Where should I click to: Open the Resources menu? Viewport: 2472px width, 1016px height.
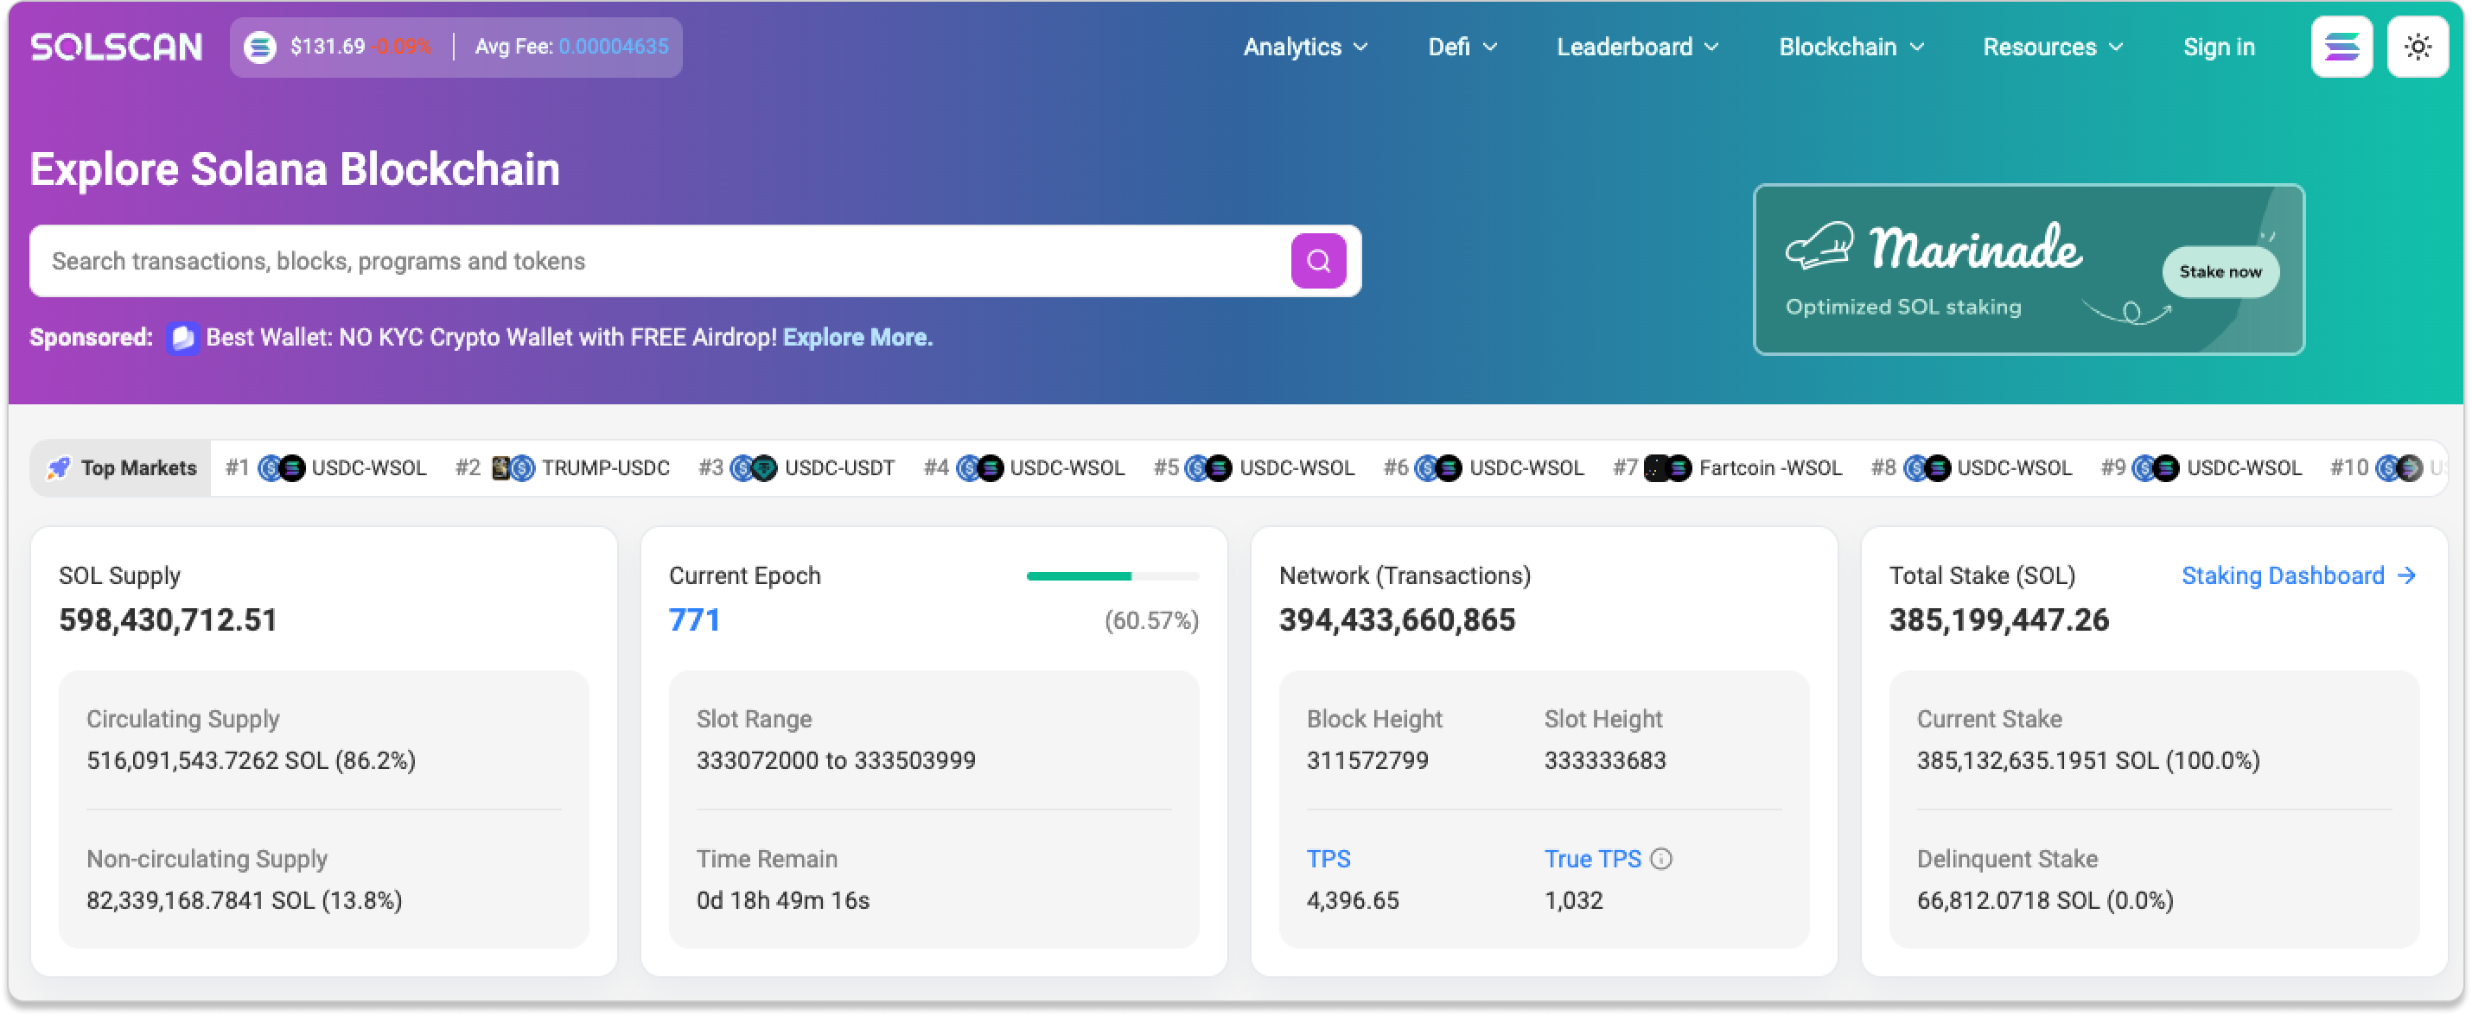(2053, 47)
